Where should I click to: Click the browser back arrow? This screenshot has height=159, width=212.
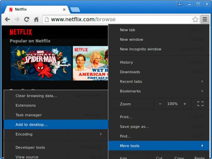(x=8, y=19)
